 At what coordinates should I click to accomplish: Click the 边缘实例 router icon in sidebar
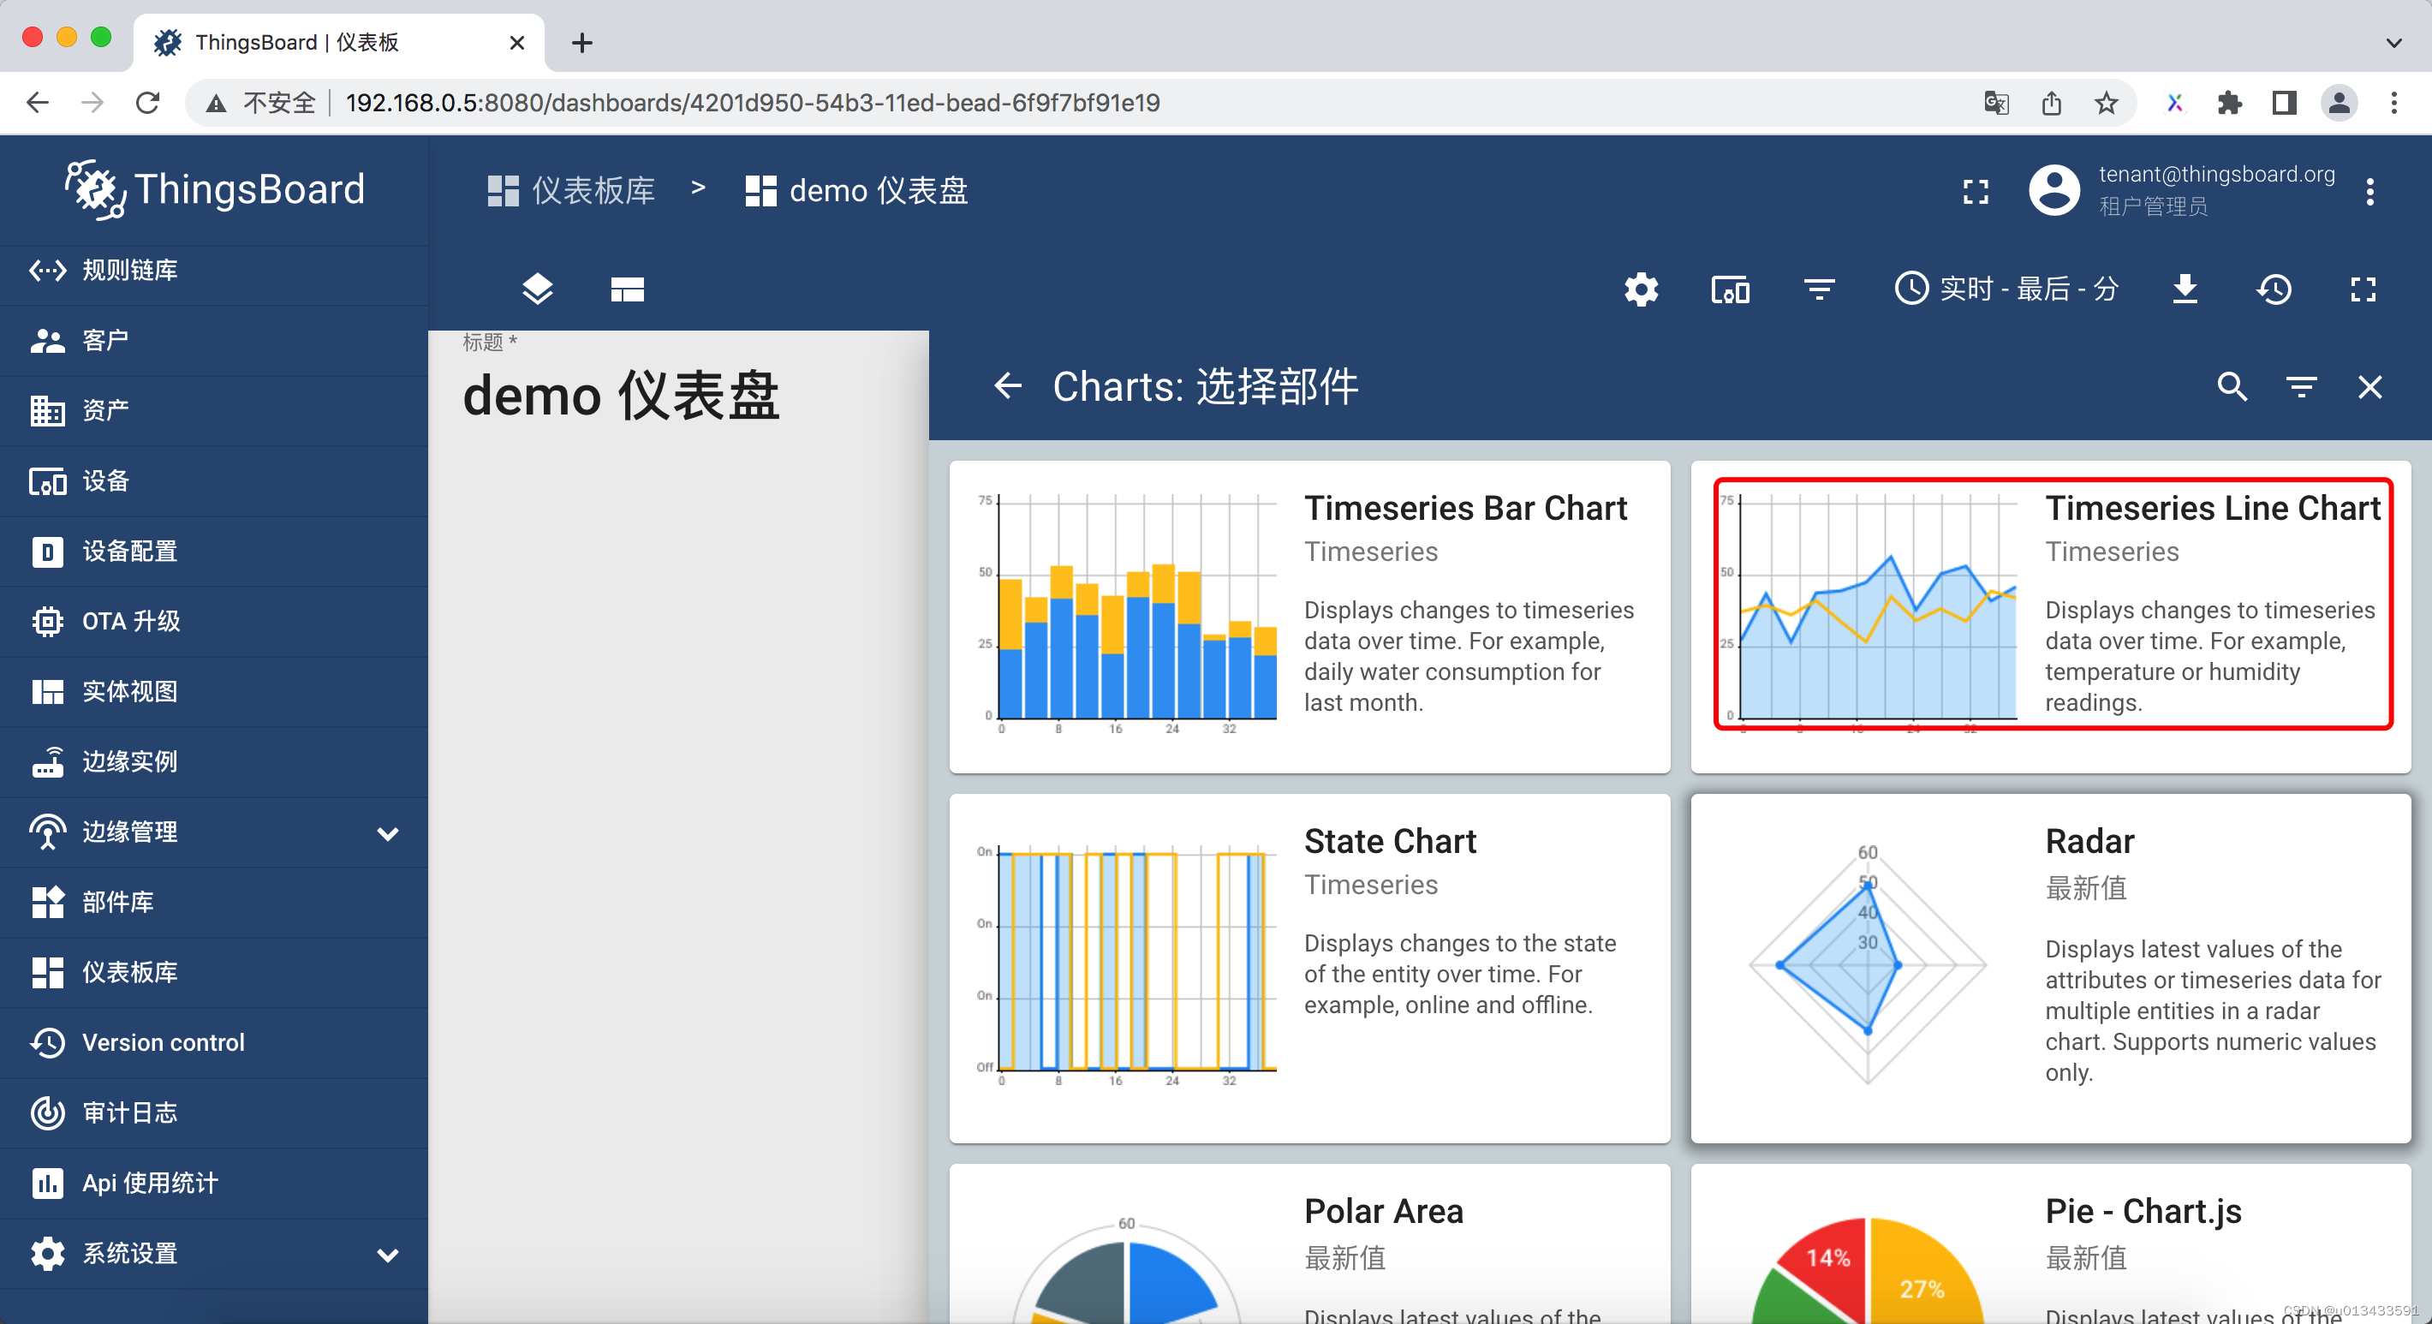(46, 761)
